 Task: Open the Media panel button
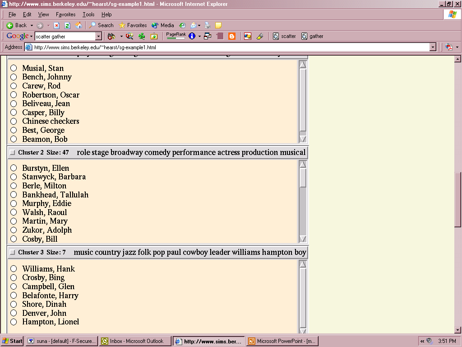tap(163, 26)
